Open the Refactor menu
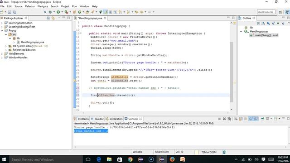This screenshot has height=163, width=290. click(30, 6)
